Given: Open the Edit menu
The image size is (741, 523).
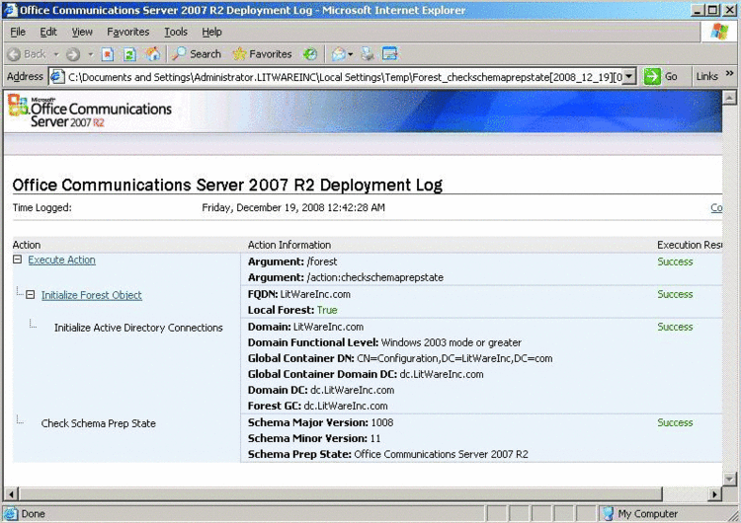Looking at the screenshot, I should 48,32.
